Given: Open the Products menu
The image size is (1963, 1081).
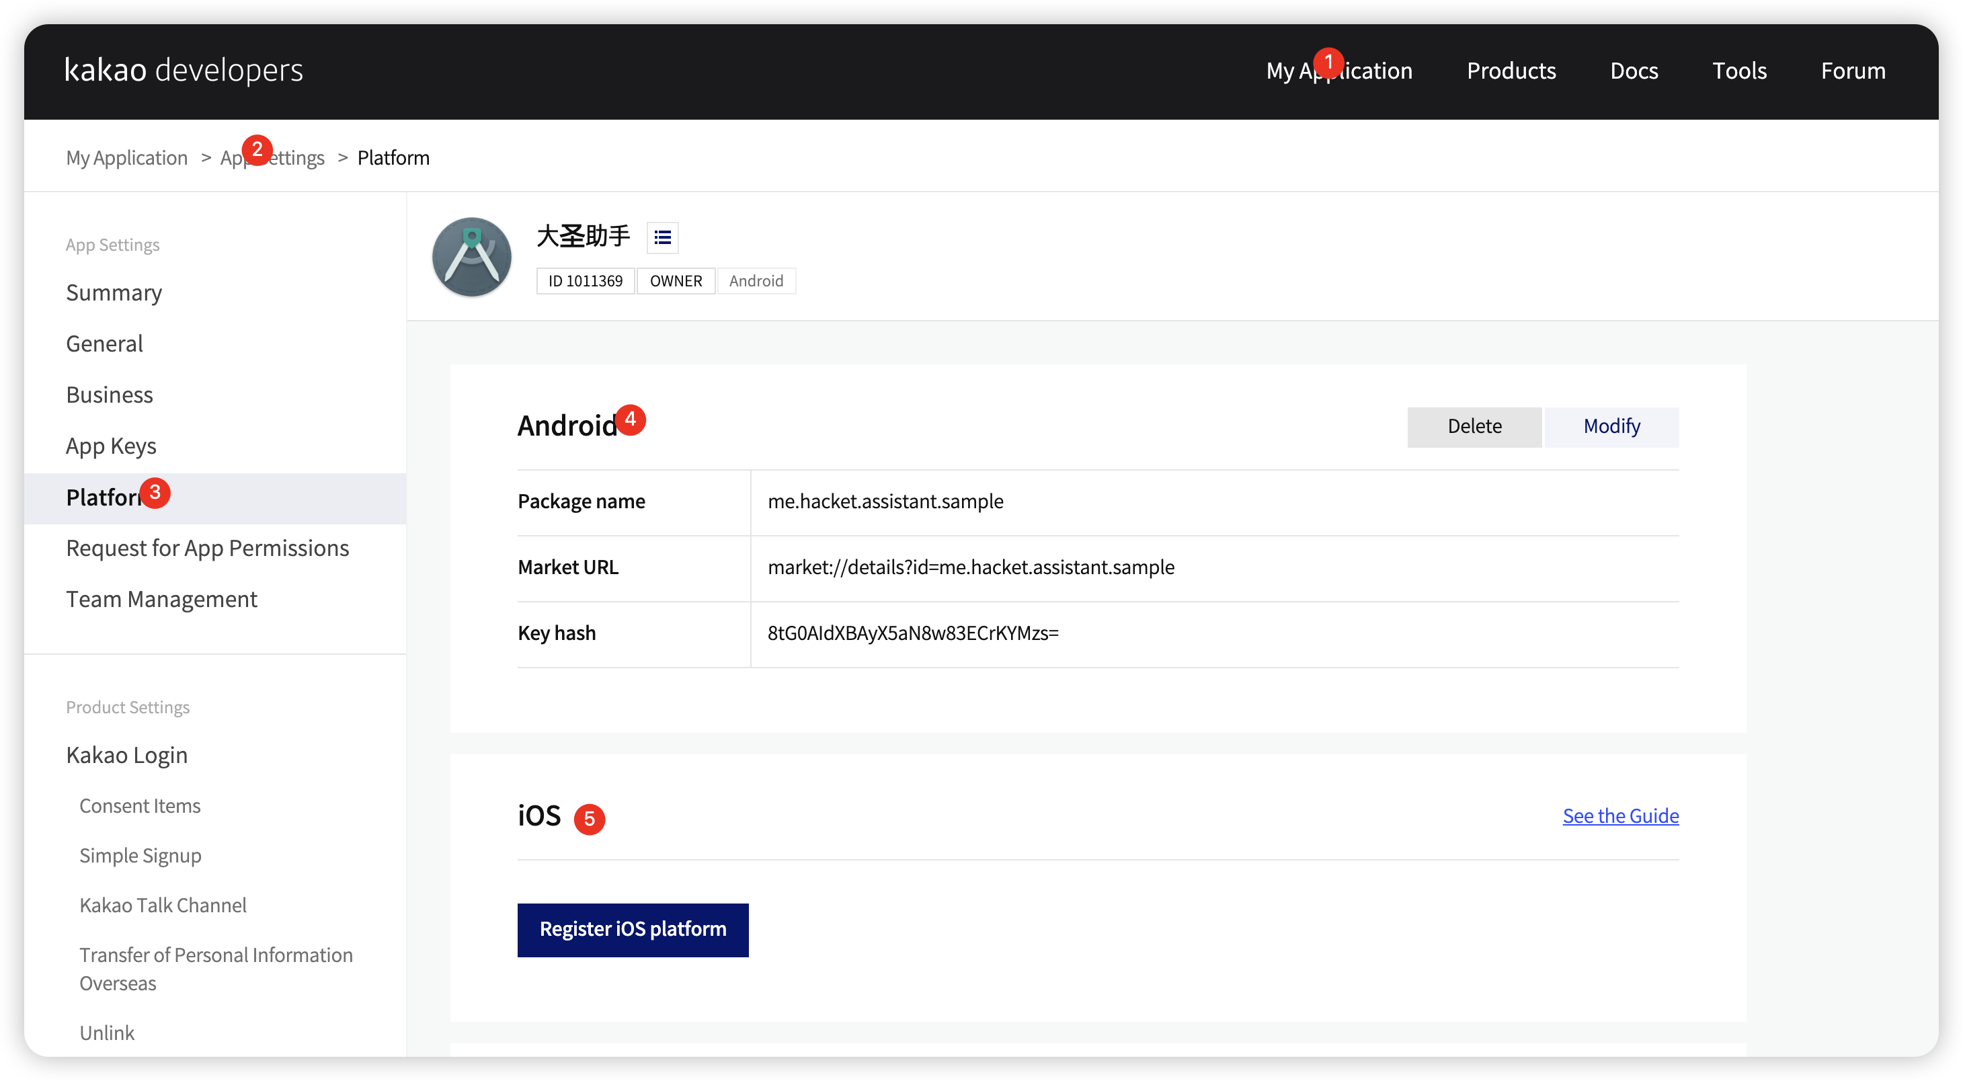Looking at the screenshot, I should click(1511, 71).
